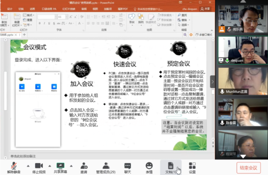Open the 审阅 review tab
This screenshot has height=175, width=268.
pos(84,9)
